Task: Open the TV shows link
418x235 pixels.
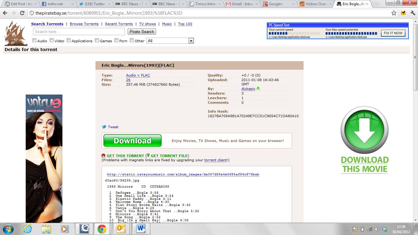Action: (x=147, y=24)
